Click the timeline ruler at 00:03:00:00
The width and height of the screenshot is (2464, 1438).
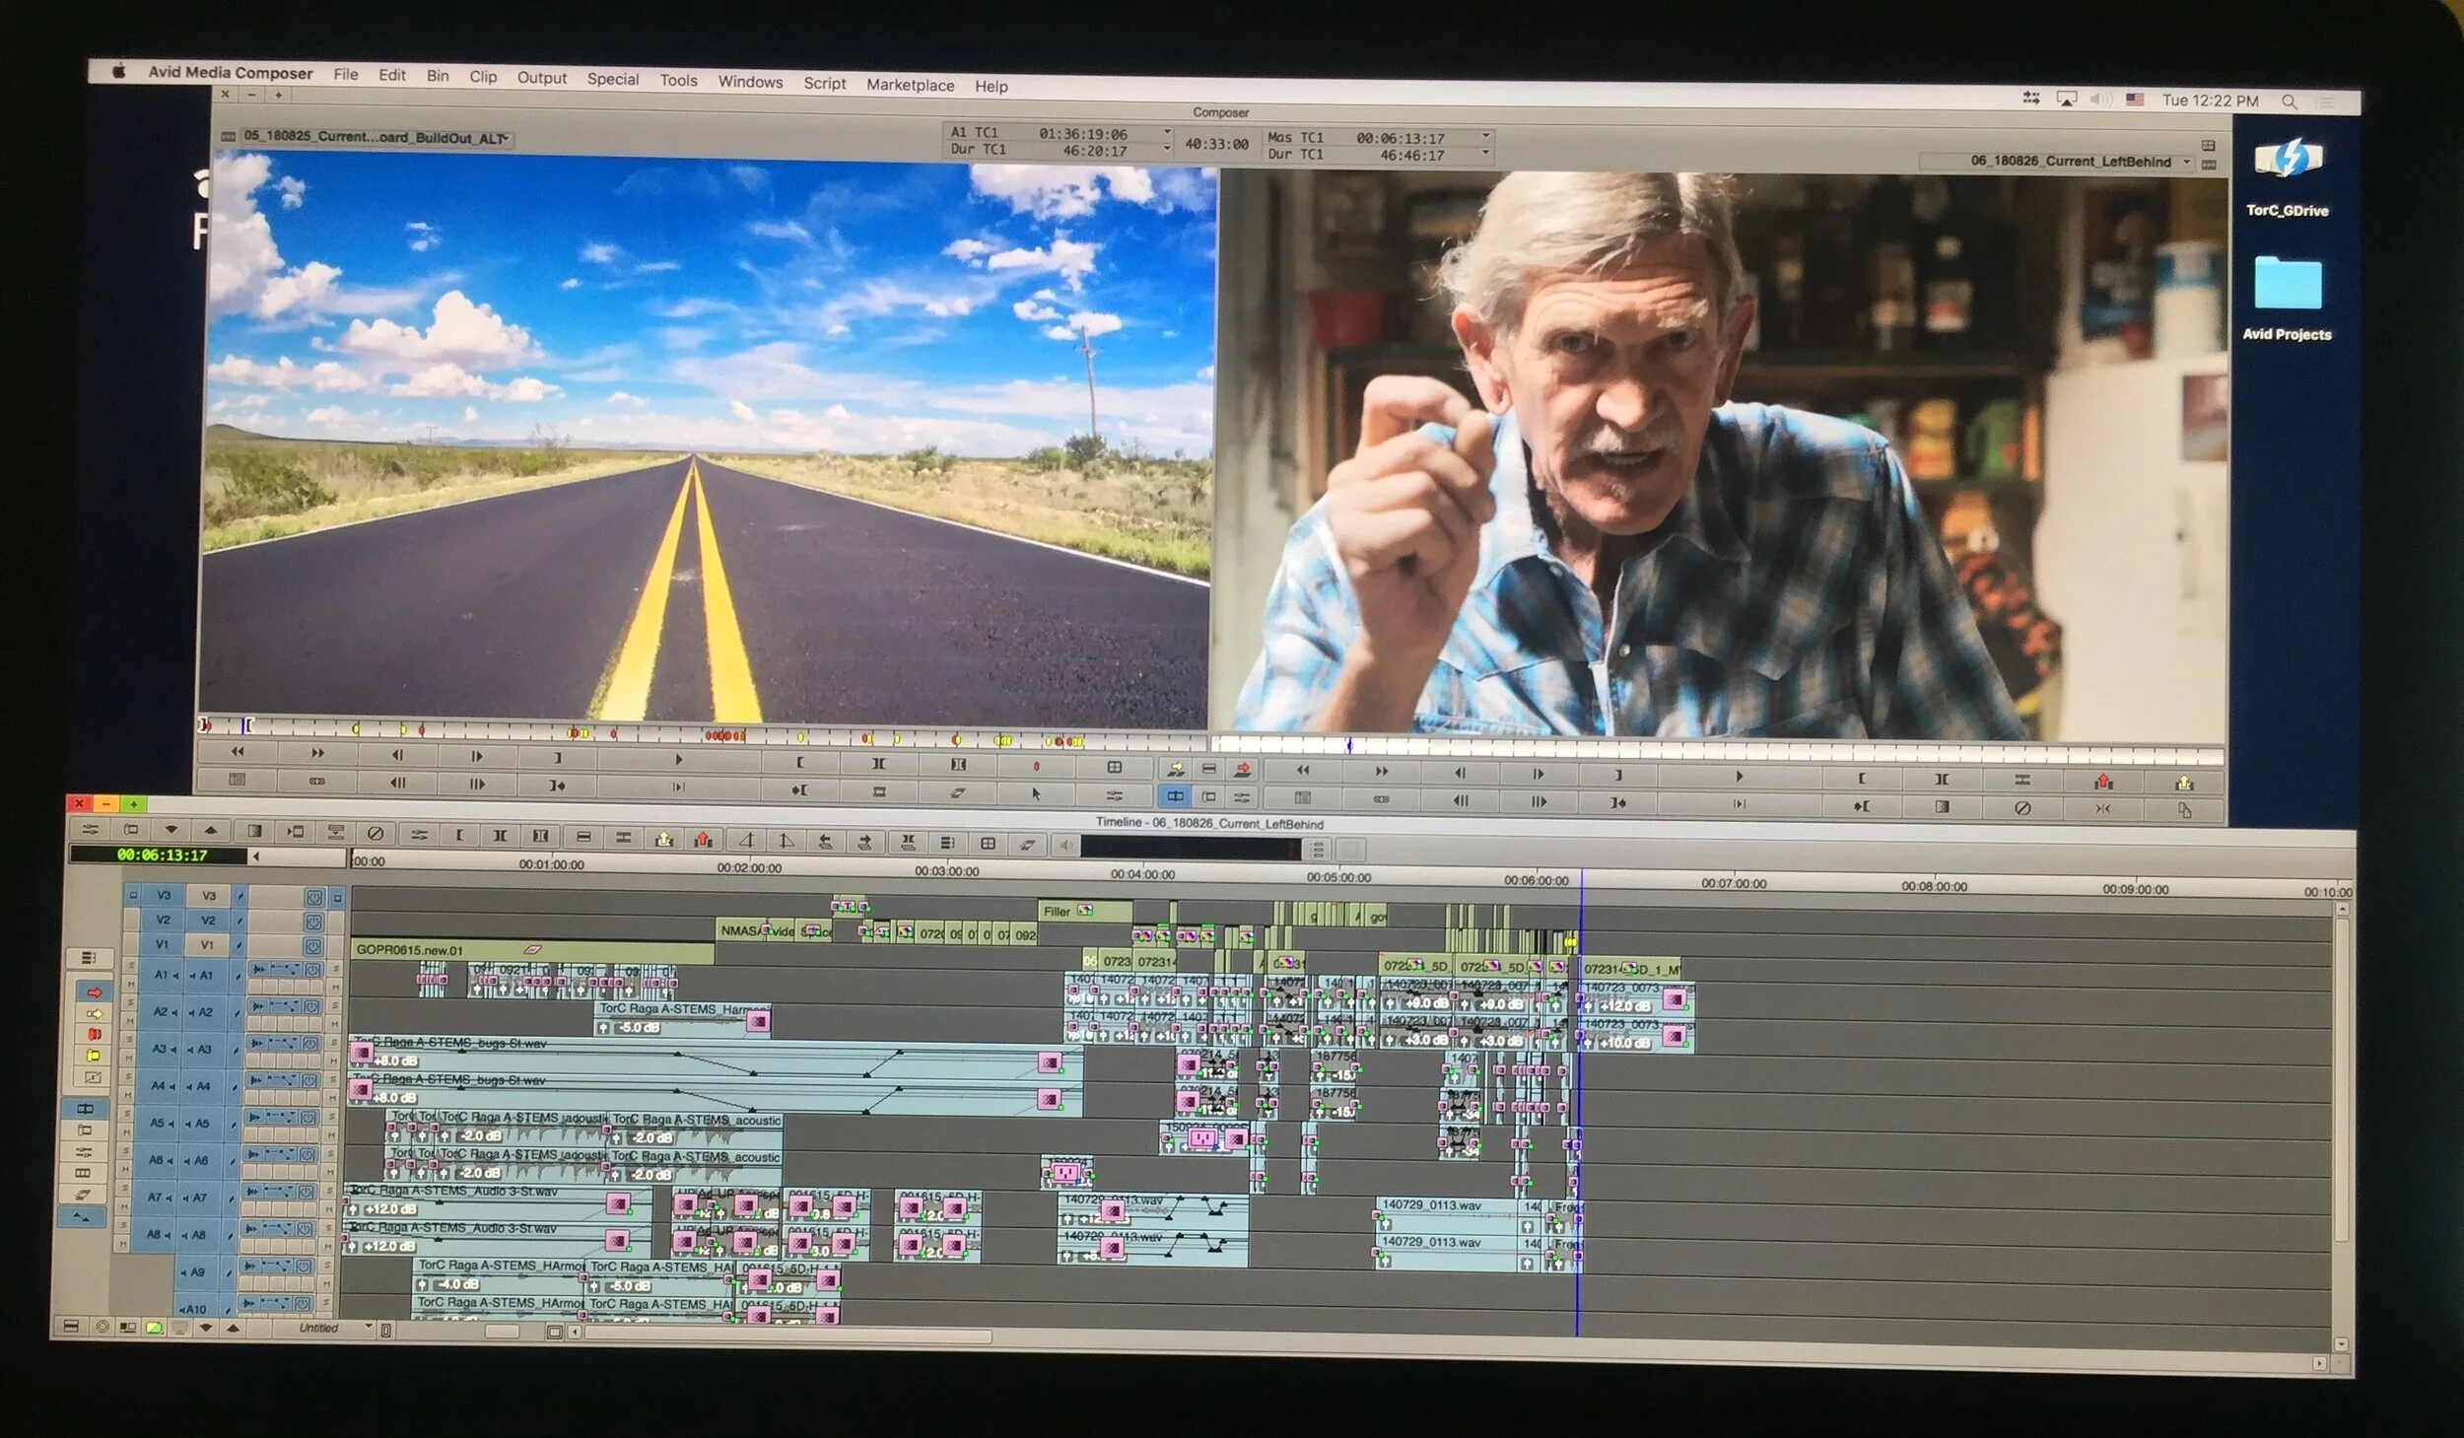click(946, 871)
